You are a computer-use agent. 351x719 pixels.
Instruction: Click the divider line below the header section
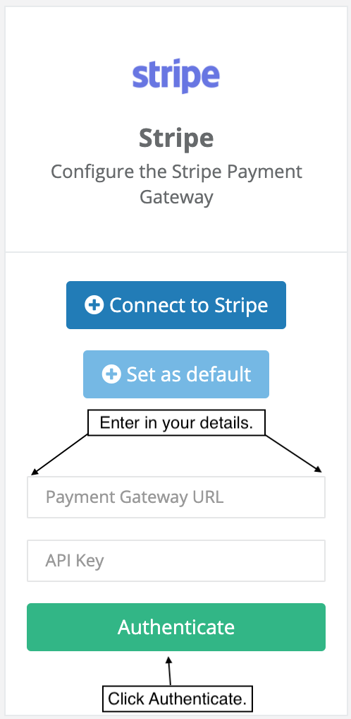click(176, 251)
